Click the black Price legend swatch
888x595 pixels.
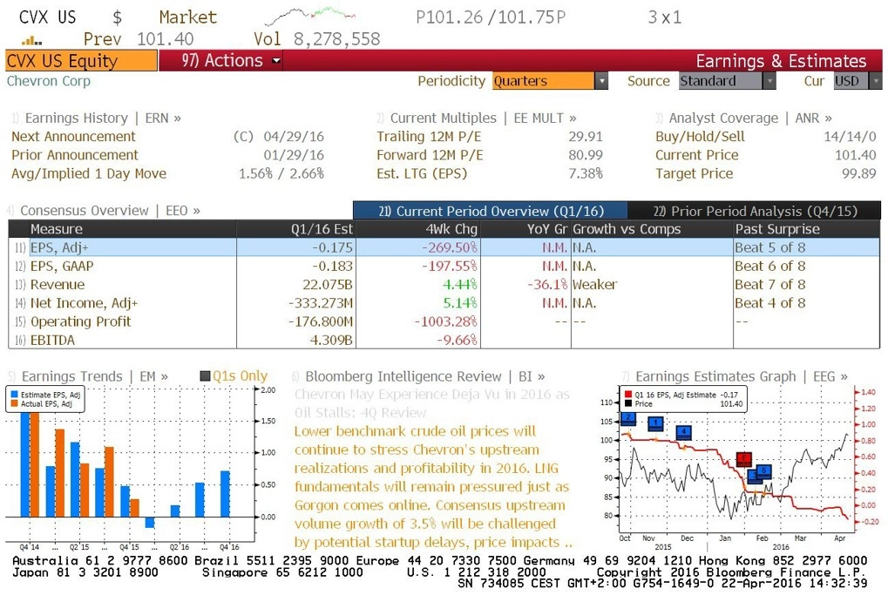628,403
